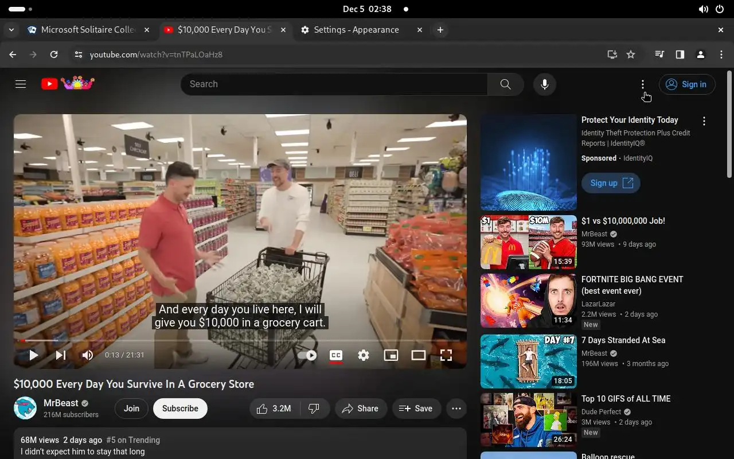Viewport: 734px width, 459px height.
Task: Mute the video volume
Action: 87,355
